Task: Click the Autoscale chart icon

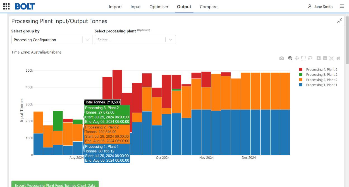Action: click(x=332, y=58)
